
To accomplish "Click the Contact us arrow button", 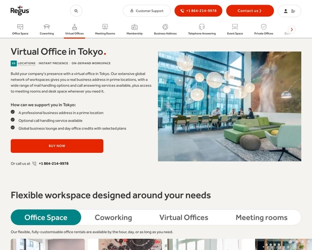I will 250,11.
